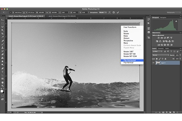Image resolution: width=182 pixels, height=121 pixels.
Task: Select the Crop tool
Action: tap(2, 33)
